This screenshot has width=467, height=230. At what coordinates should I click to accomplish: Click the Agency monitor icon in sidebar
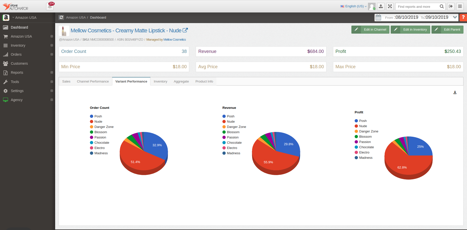pos(6,100)
